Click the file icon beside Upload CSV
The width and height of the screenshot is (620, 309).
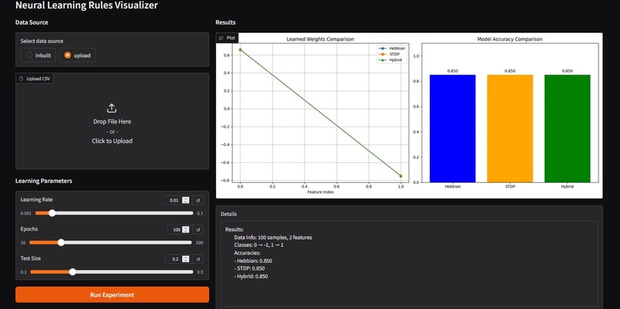22,78
